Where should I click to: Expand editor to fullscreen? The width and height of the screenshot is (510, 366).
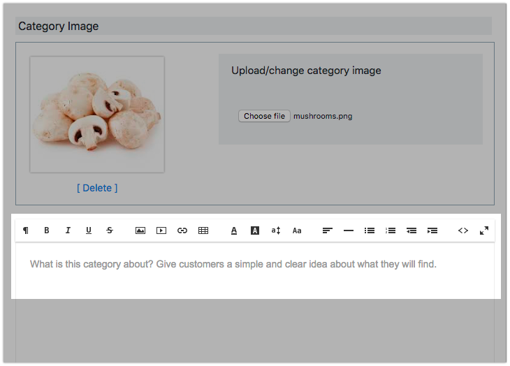483,230
